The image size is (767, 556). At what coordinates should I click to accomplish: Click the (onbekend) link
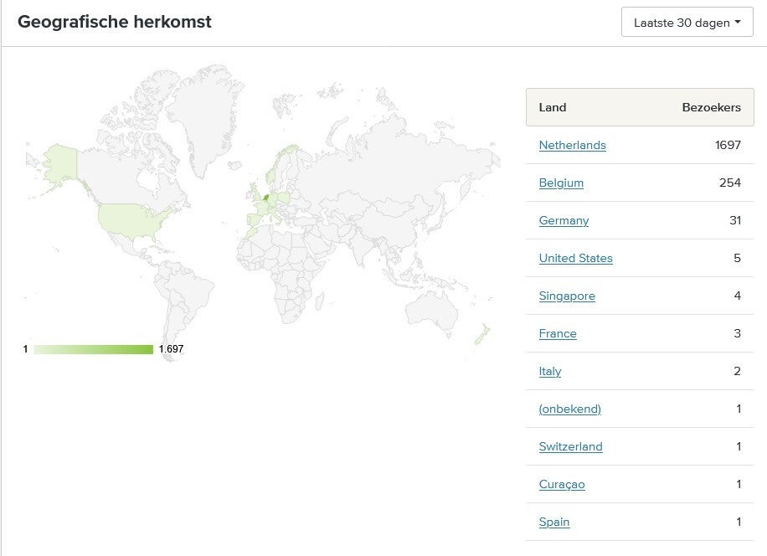pyautogui.click(x=569, y=409)
